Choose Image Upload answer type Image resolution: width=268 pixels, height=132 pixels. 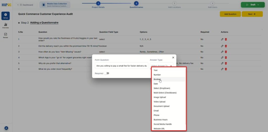168,97
